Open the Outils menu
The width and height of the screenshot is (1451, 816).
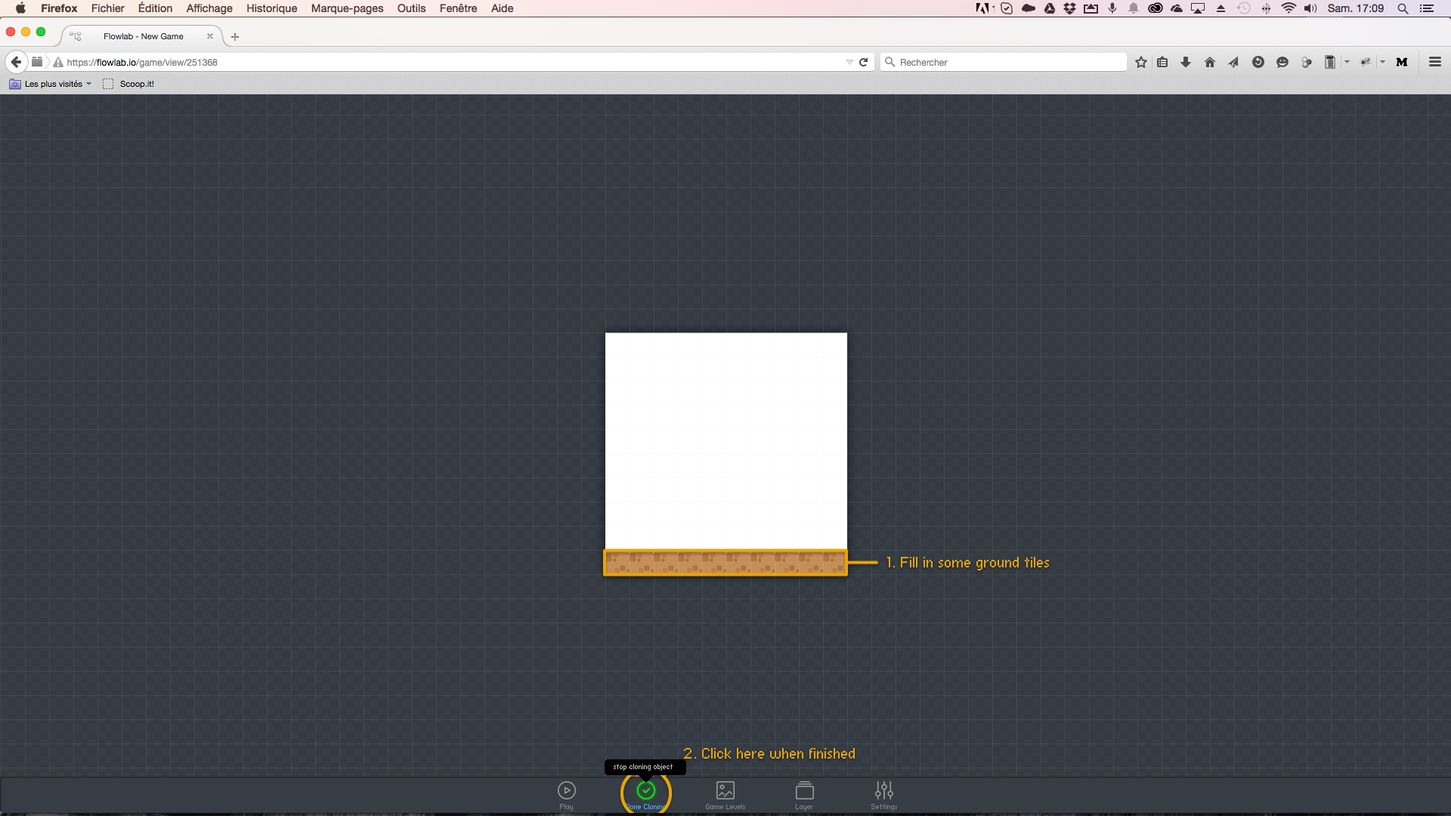[x=411, y=8]
